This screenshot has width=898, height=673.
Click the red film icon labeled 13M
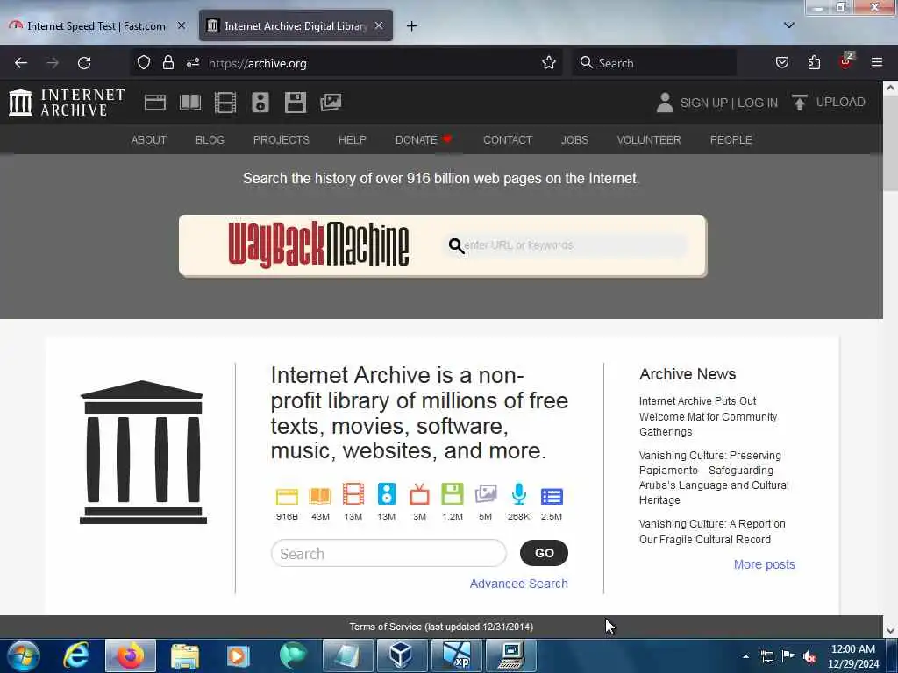(353, 494)
